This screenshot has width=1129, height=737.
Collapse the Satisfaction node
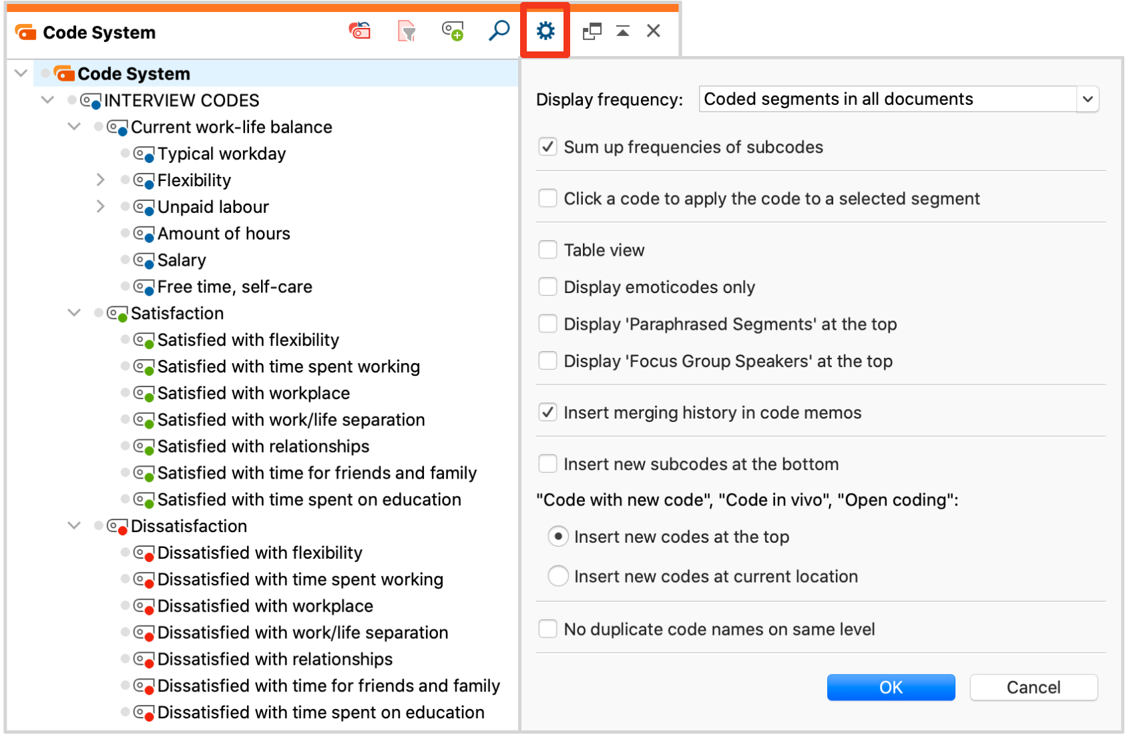(74, 312)
